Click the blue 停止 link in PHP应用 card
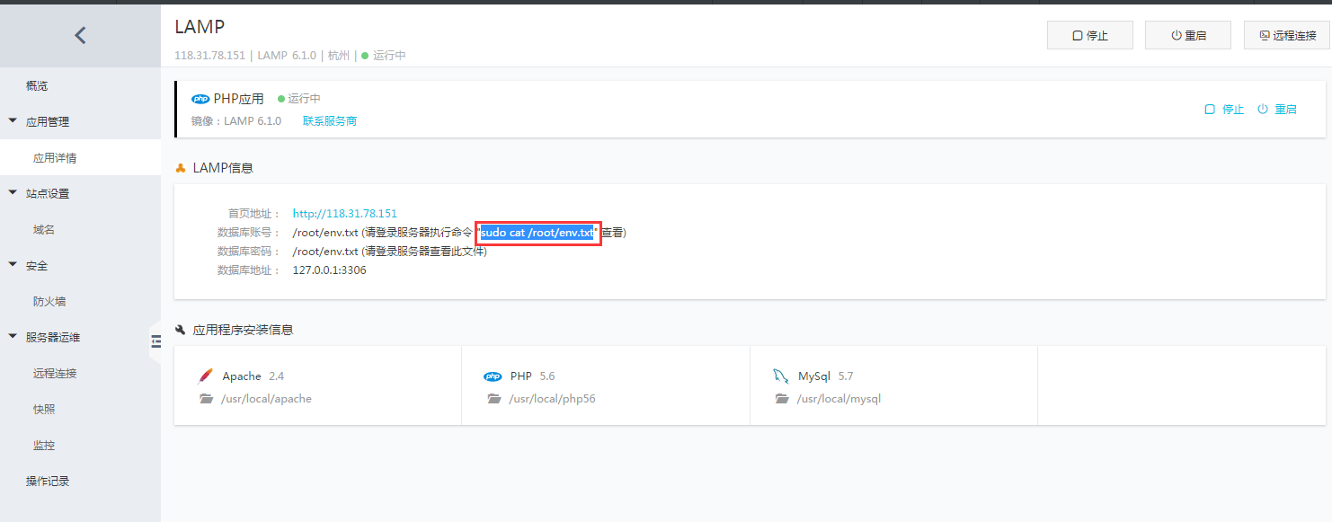The image size is (1332, 522). [1224, 110]
